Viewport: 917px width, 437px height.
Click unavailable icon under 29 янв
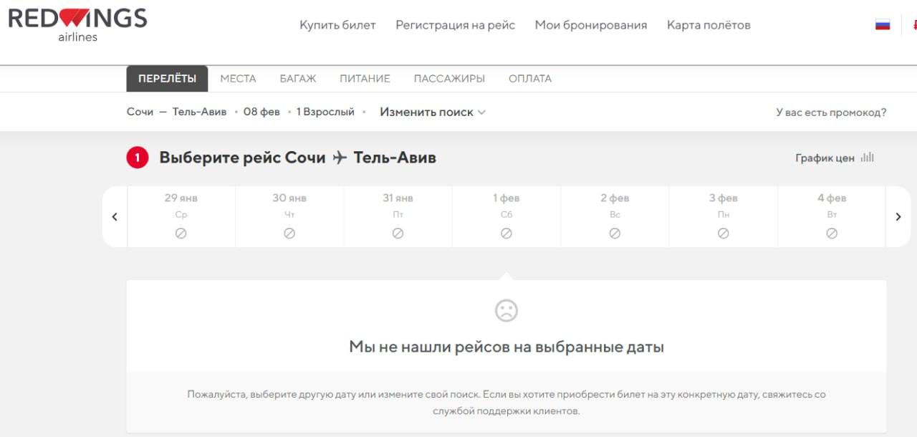(x=181, y=234)
